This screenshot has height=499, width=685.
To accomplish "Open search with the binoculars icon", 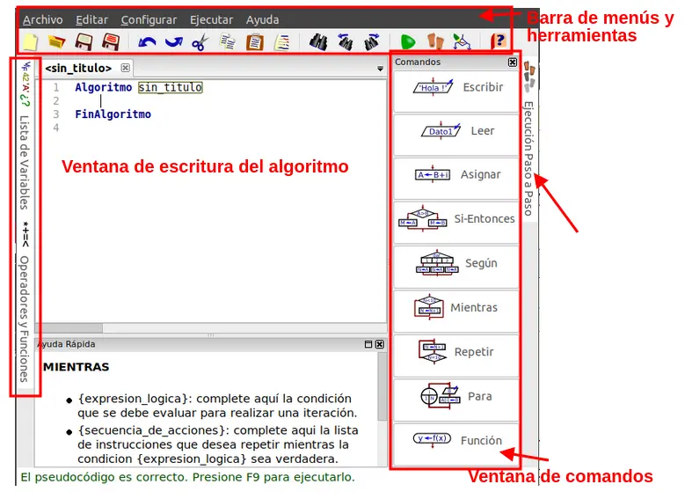I will point(318,42).
